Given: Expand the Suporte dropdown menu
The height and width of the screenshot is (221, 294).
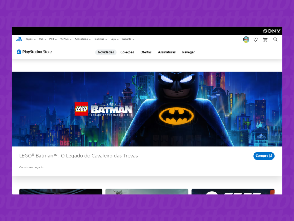Looking at the screenshot, I should [128, 39].
